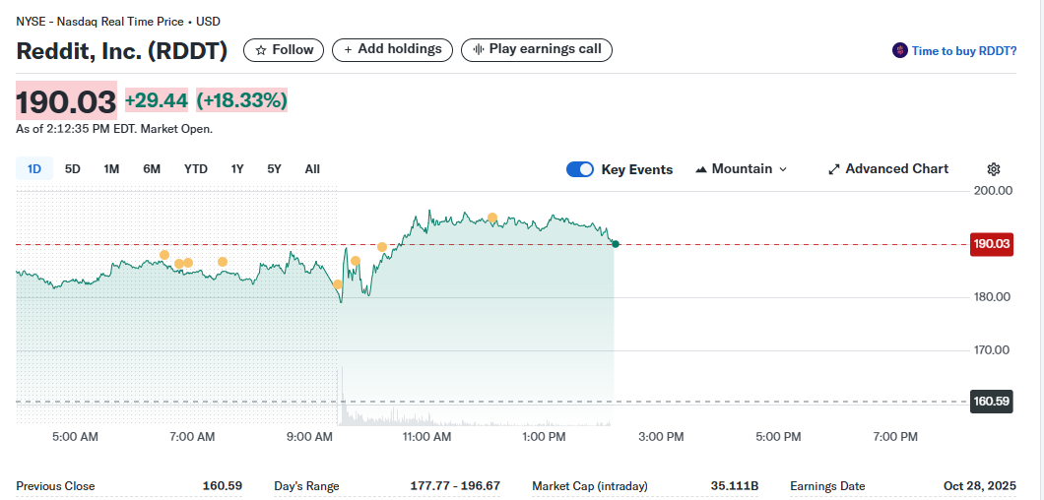Select the All range tab
The width and height of the screenshot is (1044, 500).
pyautogui.click(x=312, y=169)
